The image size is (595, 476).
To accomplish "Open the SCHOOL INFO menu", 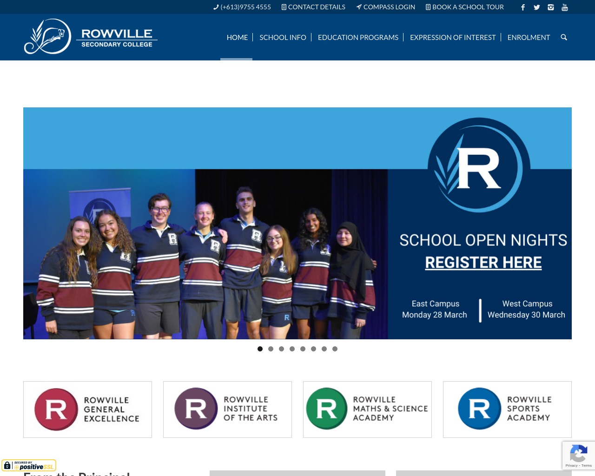I will coord(283,37).
